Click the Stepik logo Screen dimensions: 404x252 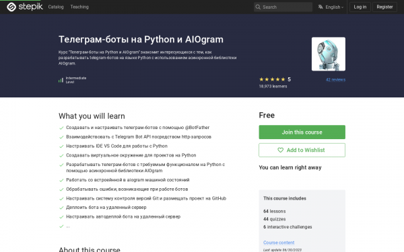pos(25,7)
